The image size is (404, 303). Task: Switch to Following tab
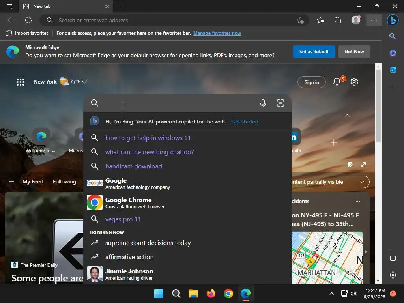click(64, 181)
